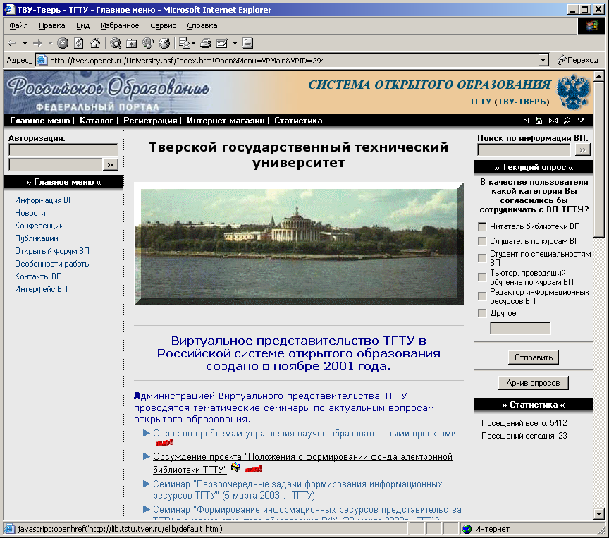Click the Internet Explorer logo in the title bar
Image resolution: width=609 pixels, height=538 pixels.
tap(9, 9)
